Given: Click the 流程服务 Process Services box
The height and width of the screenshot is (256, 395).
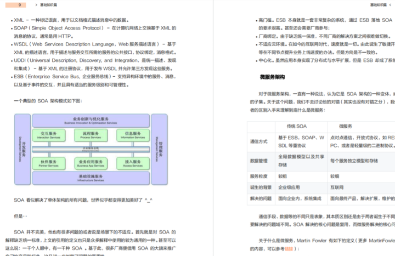Looking at the screenshot, I should [91, 135].
